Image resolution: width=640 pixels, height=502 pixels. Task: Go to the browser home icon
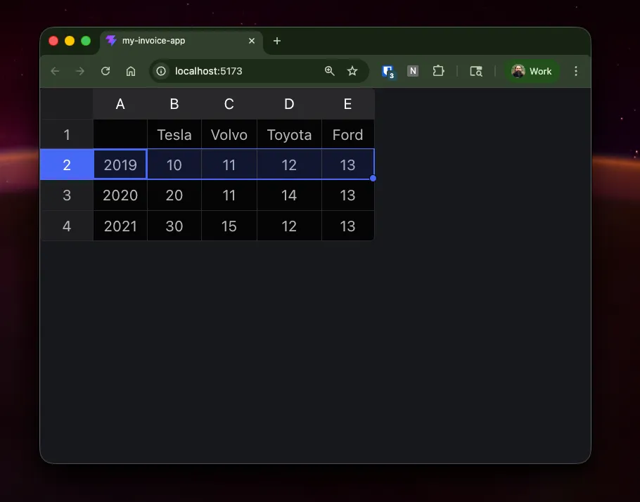[x=131, y=71]
